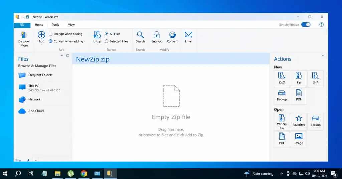Click the Convert icon in the Modify group
This screenshot has height=179, width=342.
tap(172, 35)
